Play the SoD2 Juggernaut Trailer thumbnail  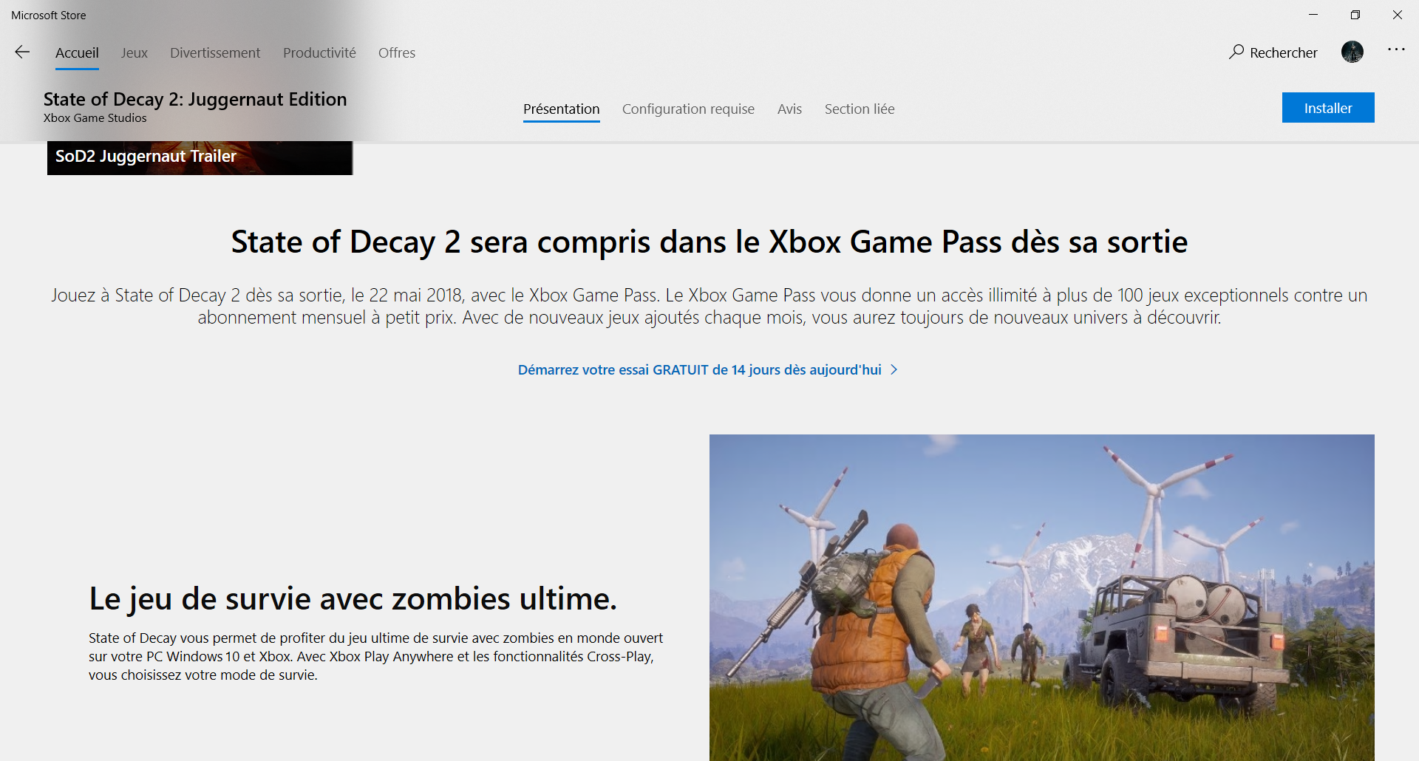click(x=200, y=157)
